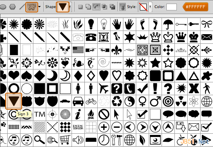
Task: Select the Polygon tool hexagon icon
Action: pos(12,7)
